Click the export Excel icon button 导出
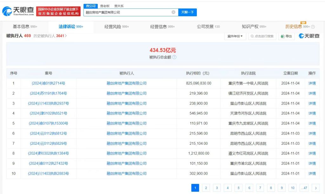325x194 pixels. 287,36
